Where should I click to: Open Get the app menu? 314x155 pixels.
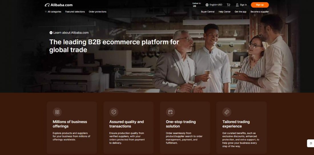click(241, 12)
